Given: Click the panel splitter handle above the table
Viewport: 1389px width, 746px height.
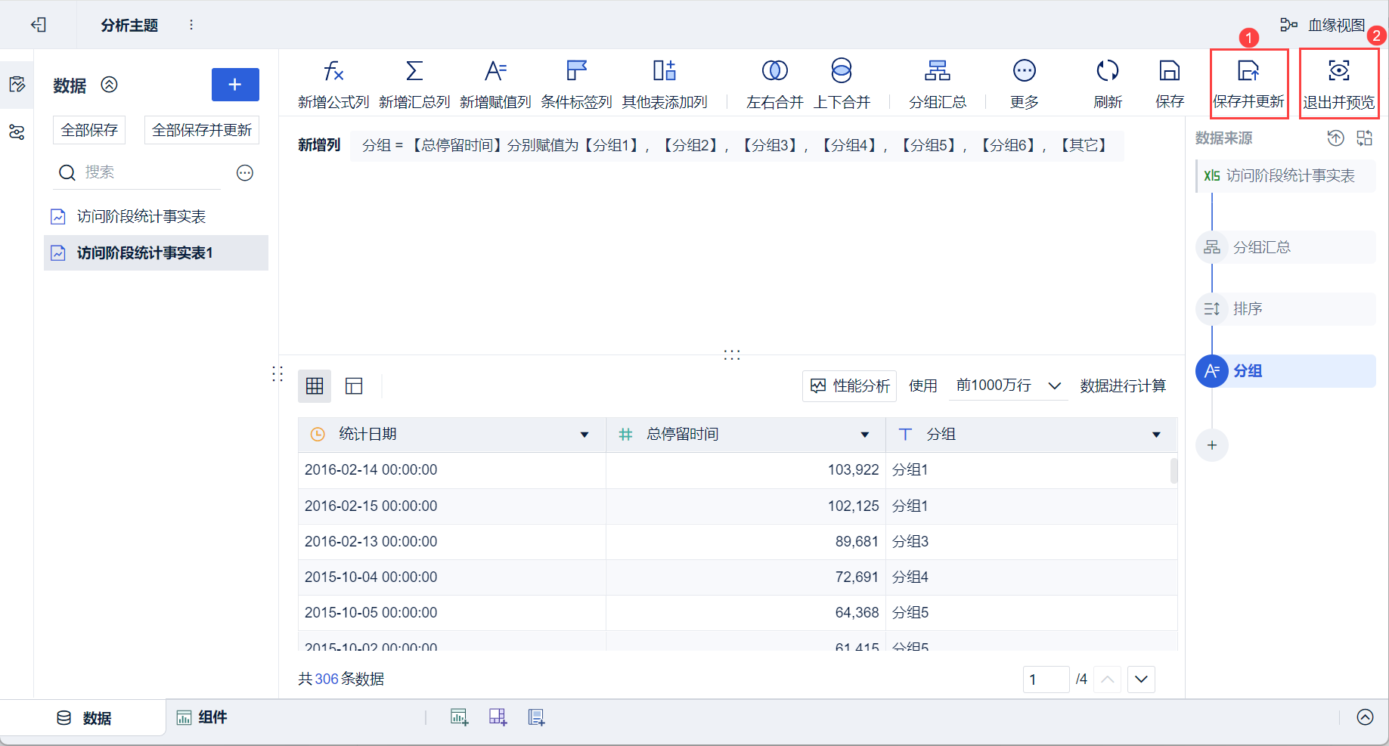Looking at the screenshot, I should click(x=732, y=354).
